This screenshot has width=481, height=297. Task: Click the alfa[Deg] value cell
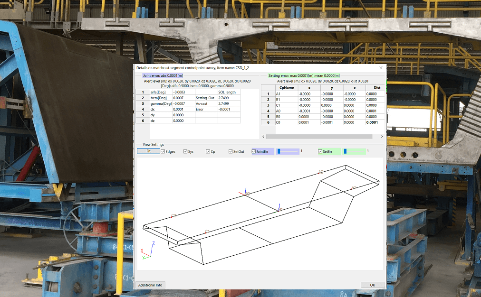click(183, 92)
